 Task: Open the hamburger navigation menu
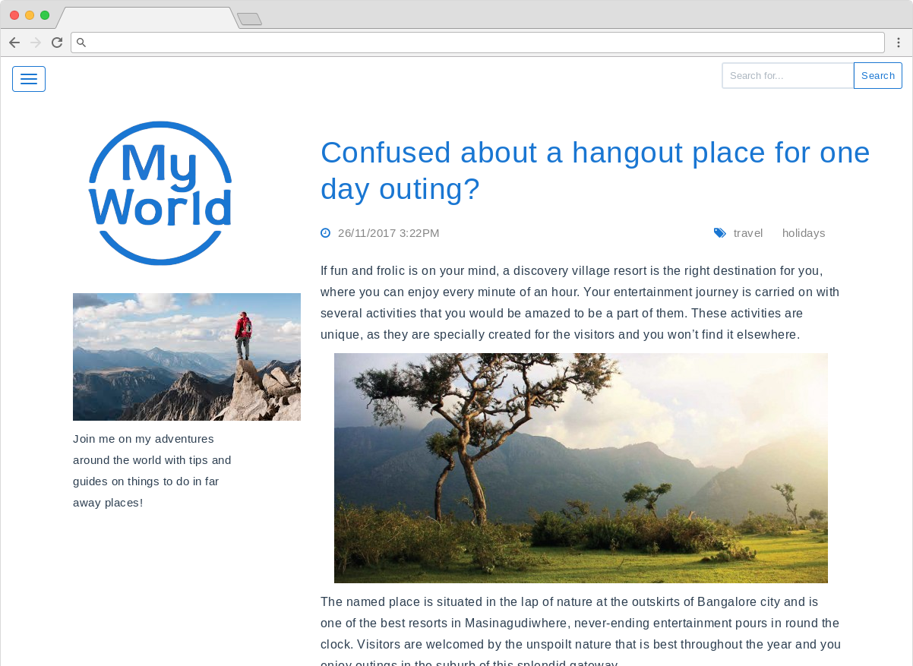point(29,79)
